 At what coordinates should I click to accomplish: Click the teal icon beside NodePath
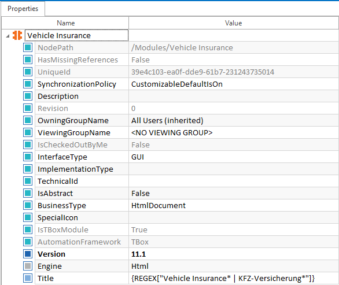[28, 47]
